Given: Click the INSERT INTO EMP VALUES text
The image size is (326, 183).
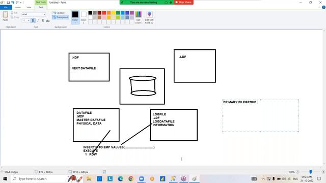Looking at the screenshot, I should coord(103,147).
